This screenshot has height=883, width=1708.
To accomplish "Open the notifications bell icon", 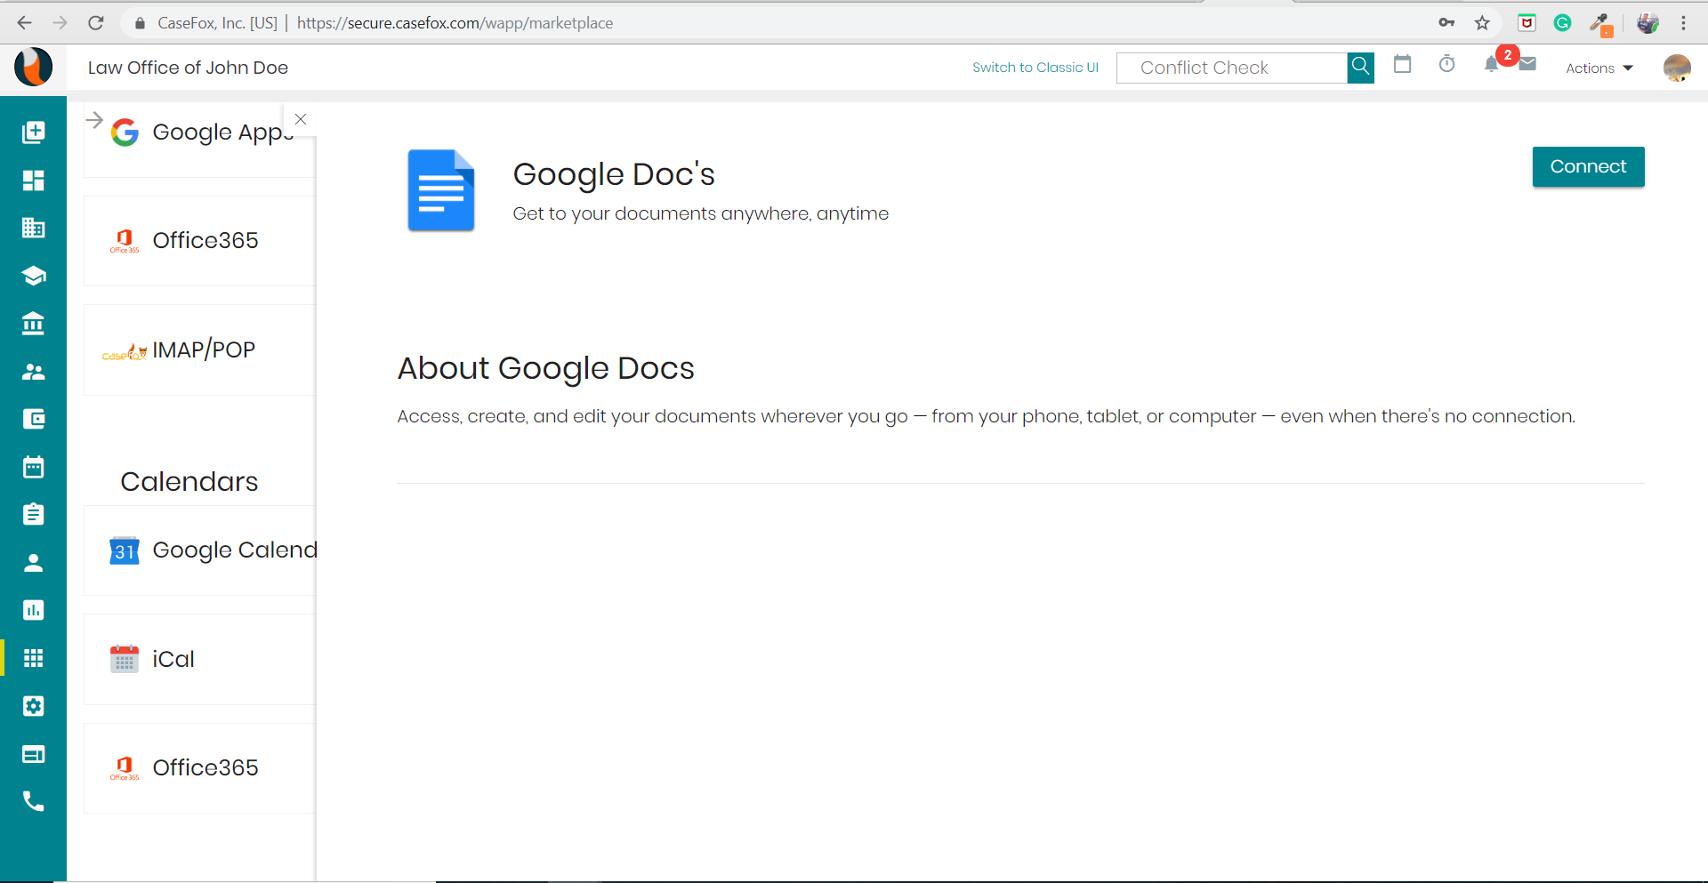I will pos(1492,64).
